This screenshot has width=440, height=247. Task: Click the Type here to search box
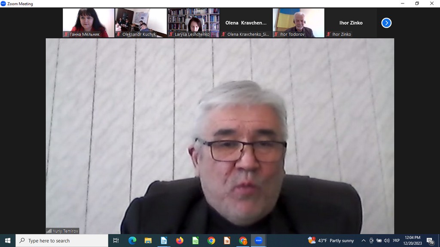[62, 241]
